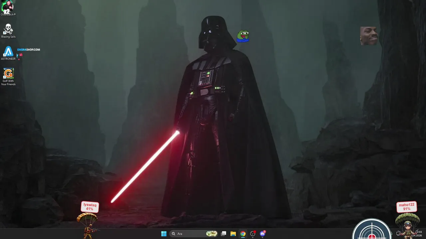Click the search highlight image in search box
The image size is (426, 239).
212,234
